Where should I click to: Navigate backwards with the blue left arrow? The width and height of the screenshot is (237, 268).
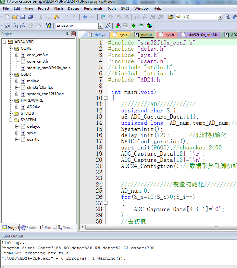pyautogui.click(x=85, y=17)
